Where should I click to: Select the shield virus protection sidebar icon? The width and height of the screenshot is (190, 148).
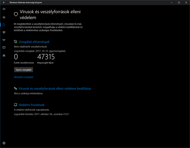[4, 25]
